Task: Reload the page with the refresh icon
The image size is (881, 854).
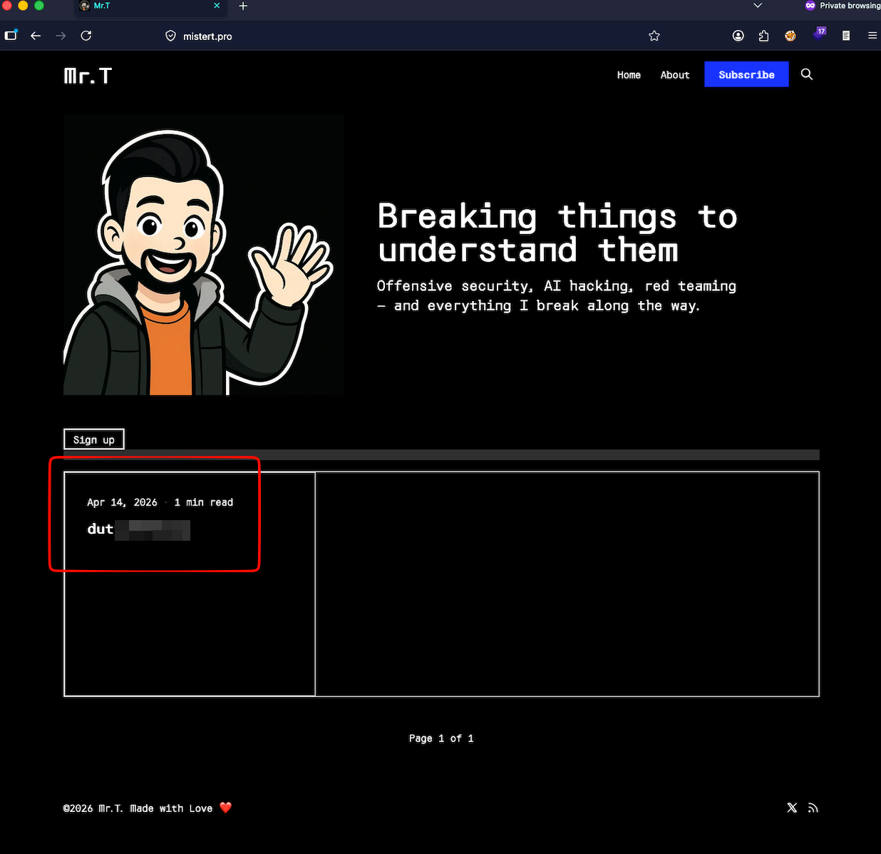Action: pyautogui.click(x=86, y=36)
